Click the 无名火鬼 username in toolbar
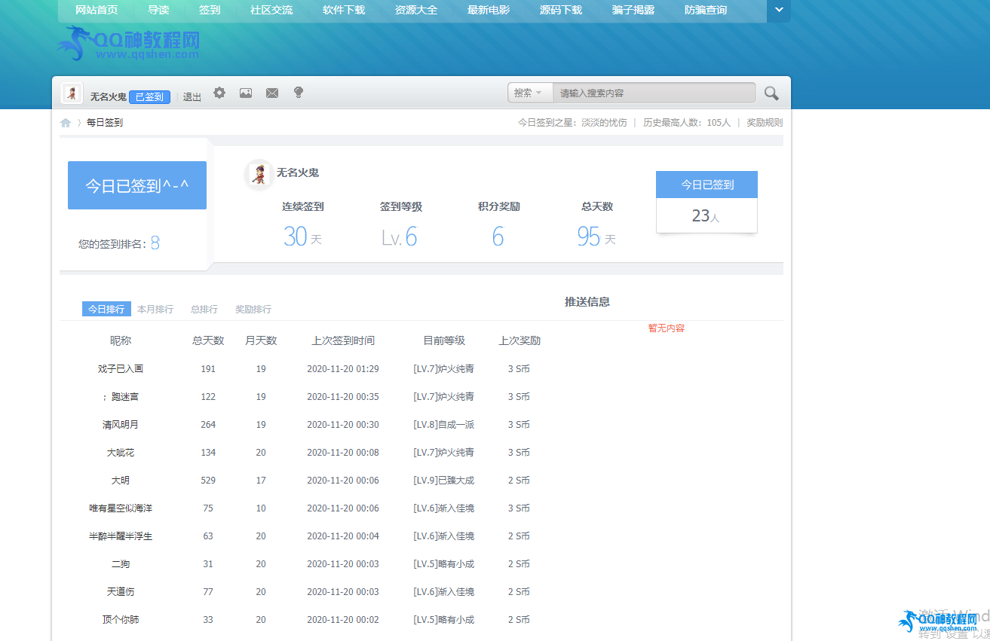 109,97
